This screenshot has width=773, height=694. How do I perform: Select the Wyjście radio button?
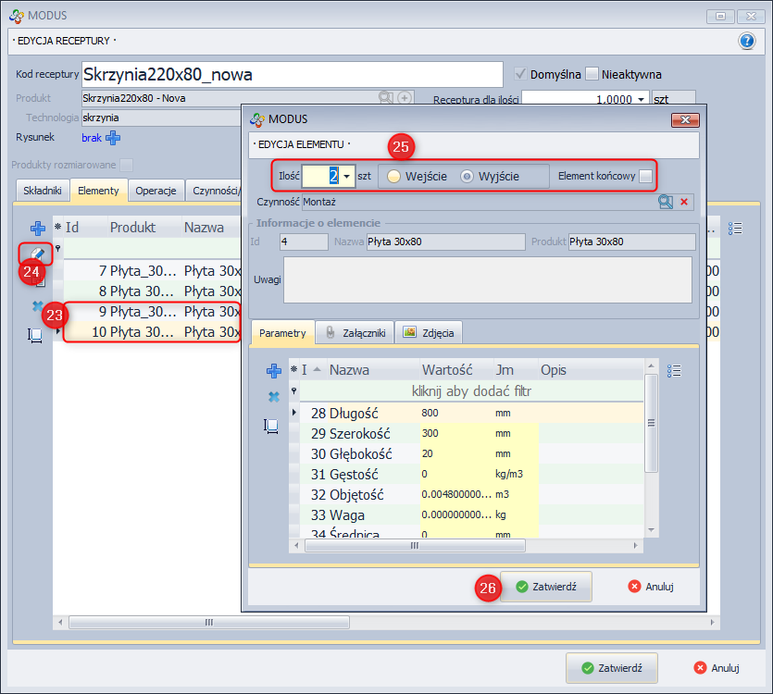tap(468, 176)
